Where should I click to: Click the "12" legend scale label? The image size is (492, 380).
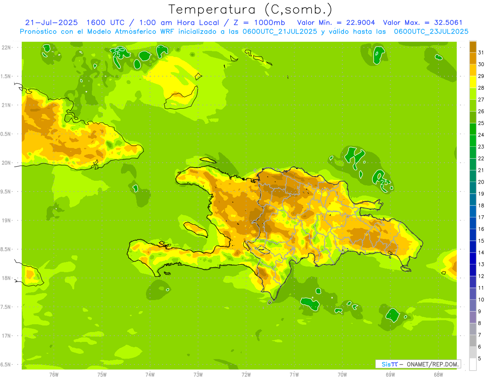tap(481, 276)
